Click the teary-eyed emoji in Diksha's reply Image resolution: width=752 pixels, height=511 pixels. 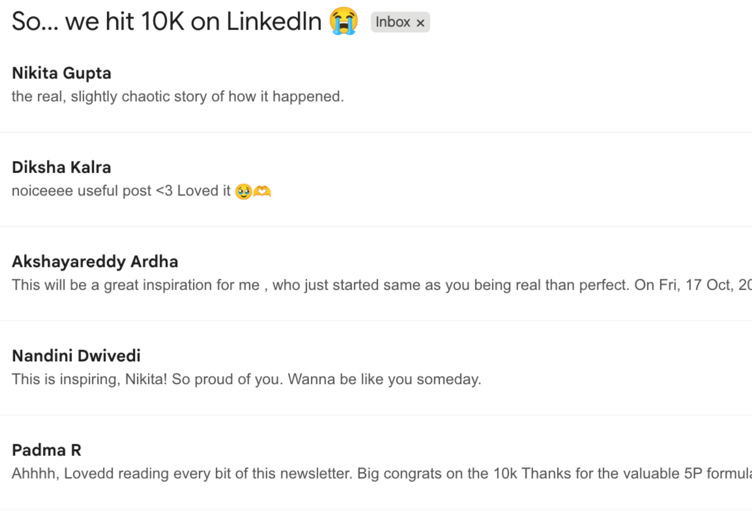coord(244,191)
